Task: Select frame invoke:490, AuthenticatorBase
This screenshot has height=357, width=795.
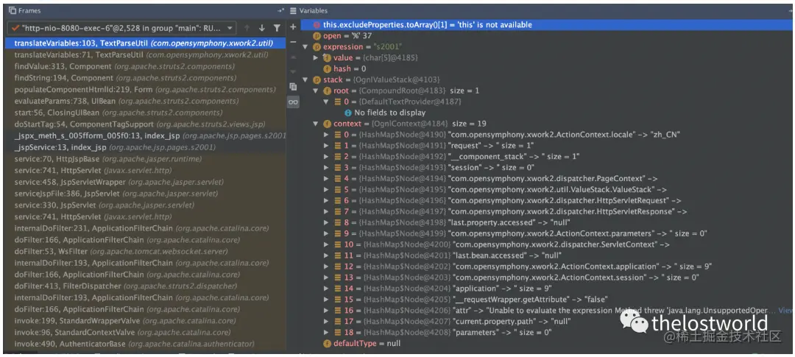Action: tap(146, 344)
